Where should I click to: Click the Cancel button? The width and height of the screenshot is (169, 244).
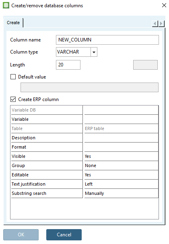click(x=64, y=234)
